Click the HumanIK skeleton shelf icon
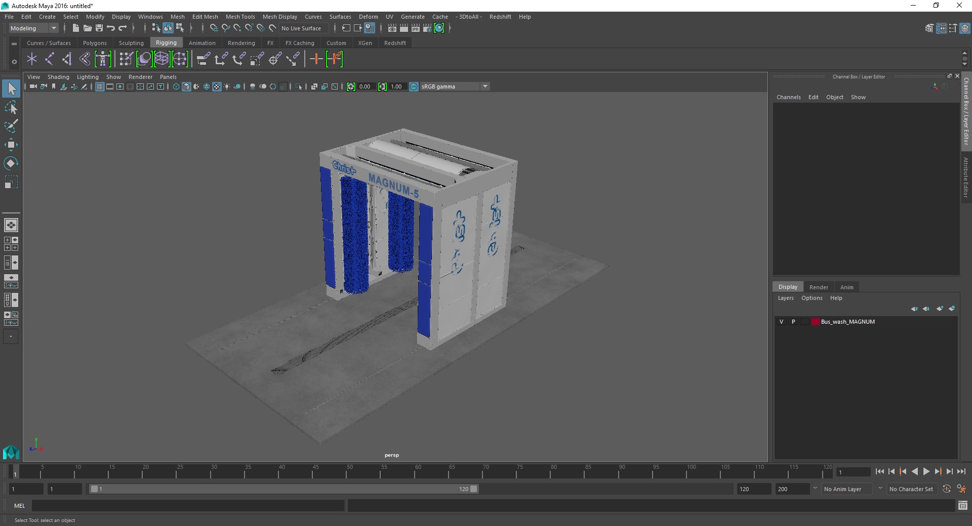 103,59
